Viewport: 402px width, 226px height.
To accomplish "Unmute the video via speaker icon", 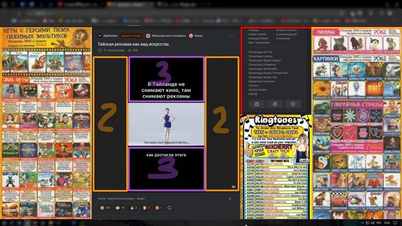I will click(x=233, y=187).
